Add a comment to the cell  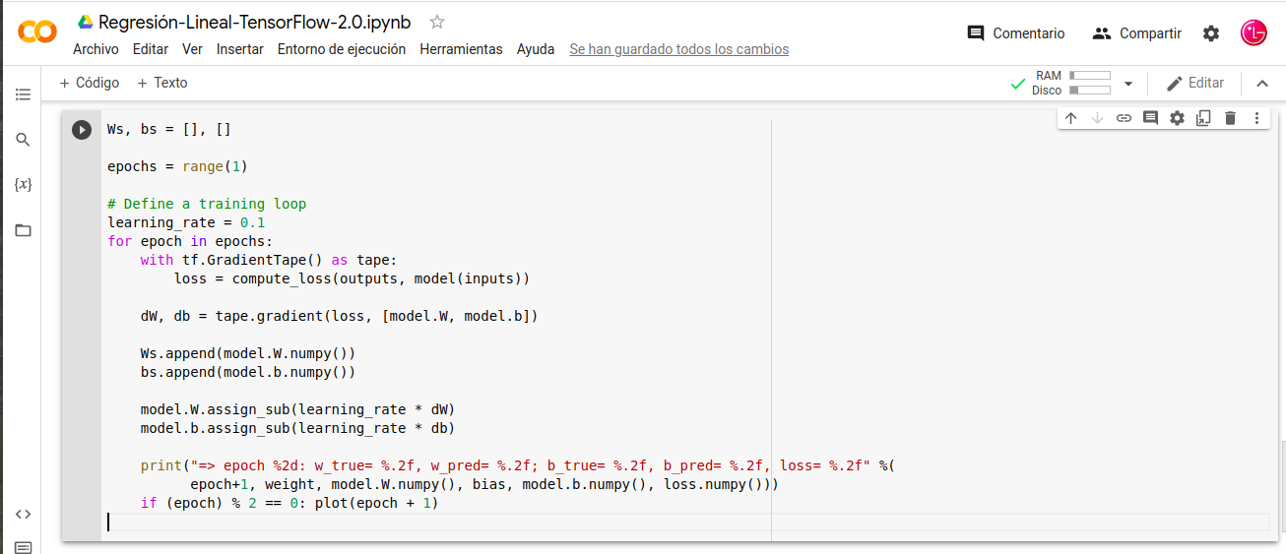pyautogui.click(x=1150, y=118)
